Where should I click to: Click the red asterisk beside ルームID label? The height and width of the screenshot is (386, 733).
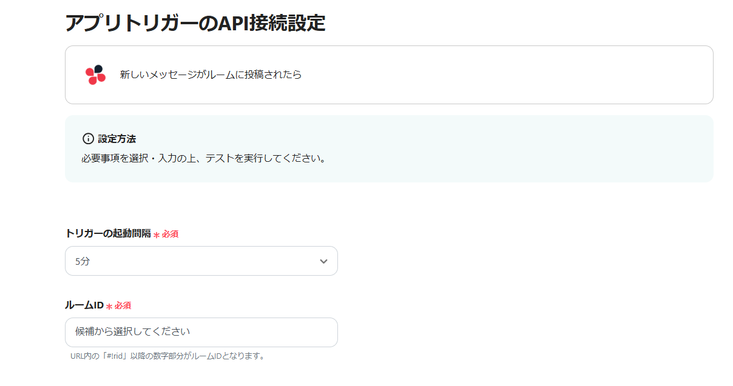(x=109, y=306)
